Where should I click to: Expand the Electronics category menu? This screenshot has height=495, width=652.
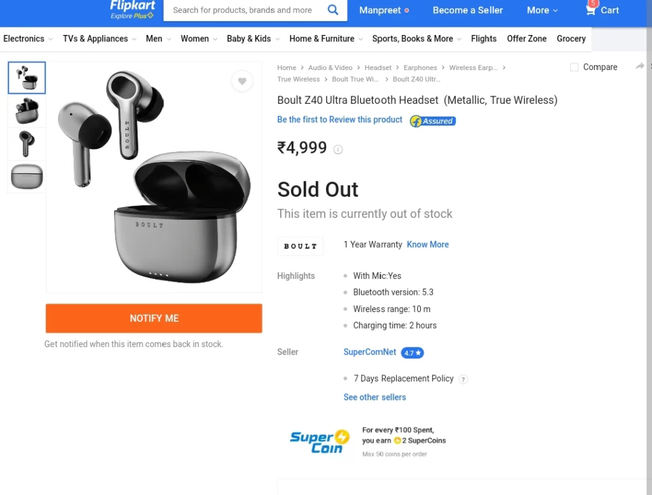(x=28, y=39)
